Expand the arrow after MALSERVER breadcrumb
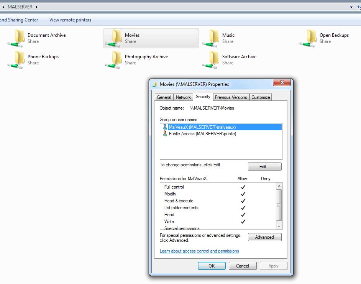The image size is (361, 284). click(x=36, y=7)
